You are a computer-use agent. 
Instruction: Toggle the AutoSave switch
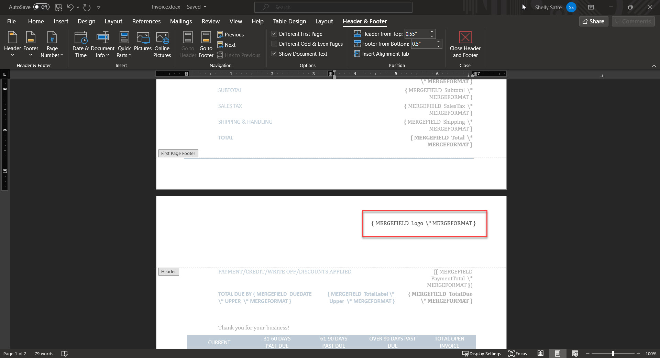[x=41, y=7]
